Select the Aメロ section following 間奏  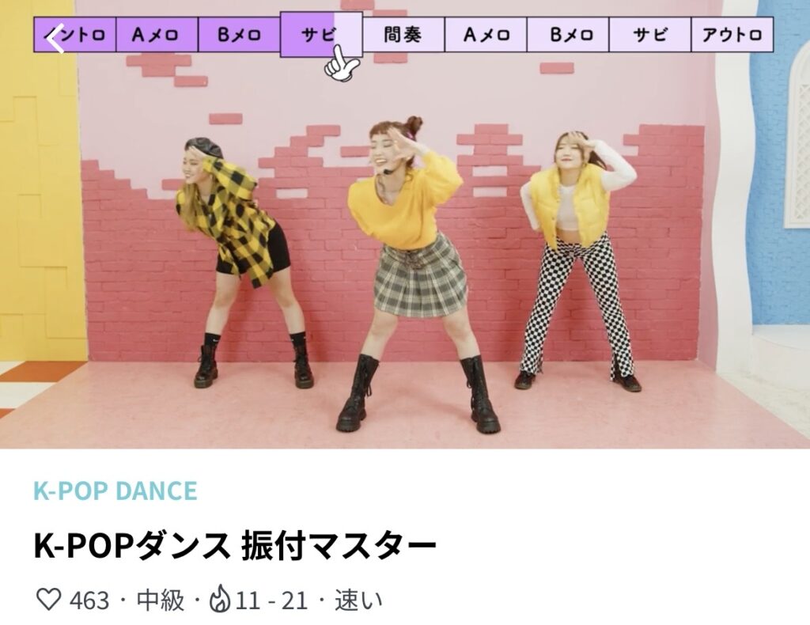[486, 35]
